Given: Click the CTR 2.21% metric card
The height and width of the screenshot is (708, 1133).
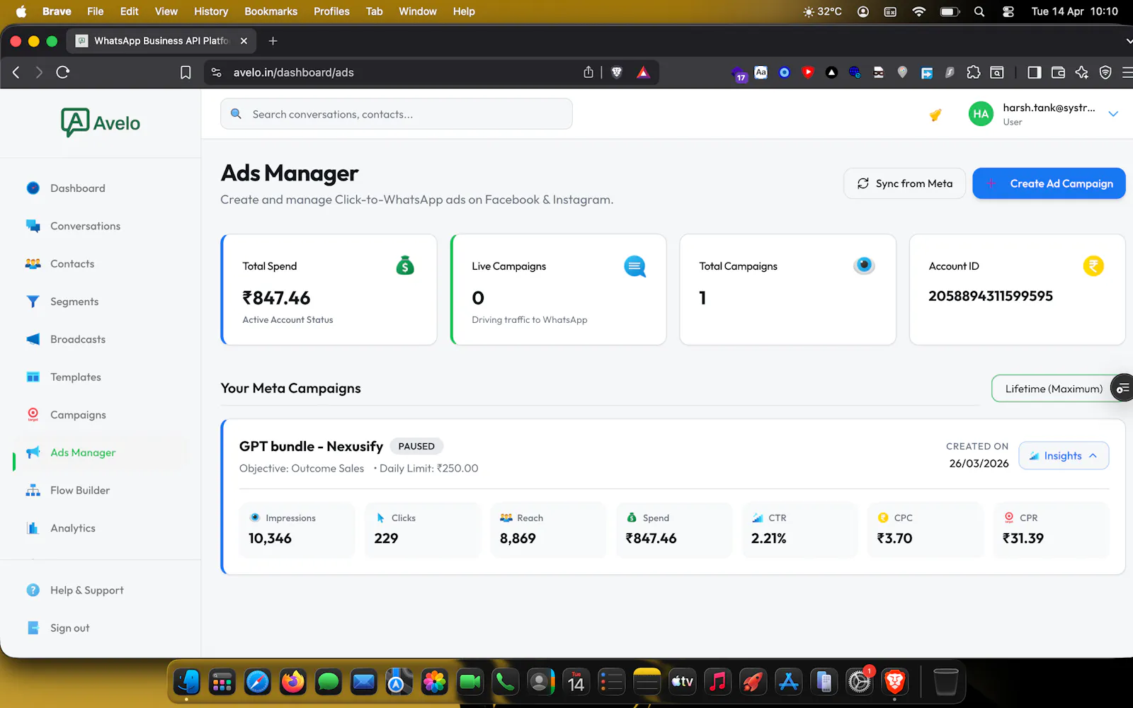Looking at the screenshot, I should (800, 530).
